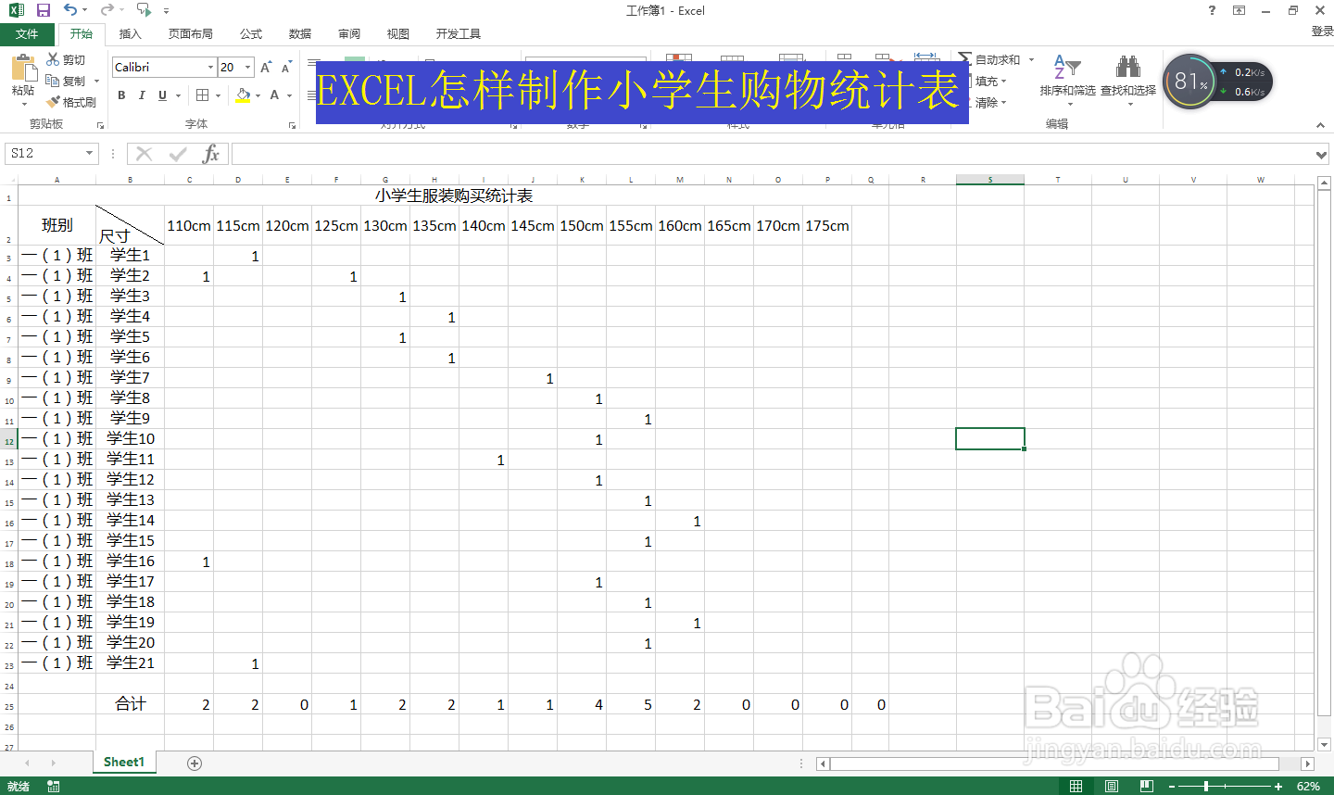Select the 格式刷 (Format Painter) tool
Viewport: 1334px width, 795px height.
click(x=71, y=102)
